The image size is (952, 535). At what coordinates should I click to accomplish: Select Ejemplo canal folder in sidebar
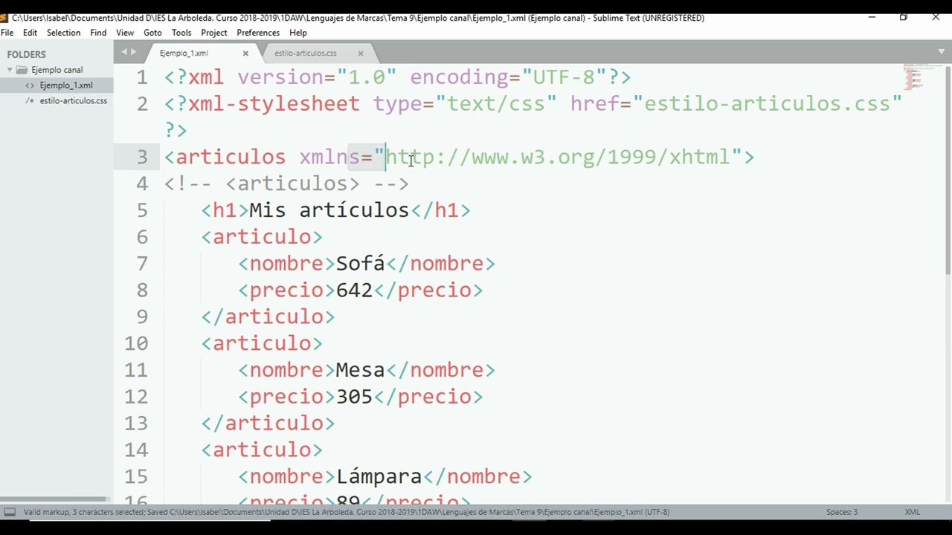pos(57,70)
